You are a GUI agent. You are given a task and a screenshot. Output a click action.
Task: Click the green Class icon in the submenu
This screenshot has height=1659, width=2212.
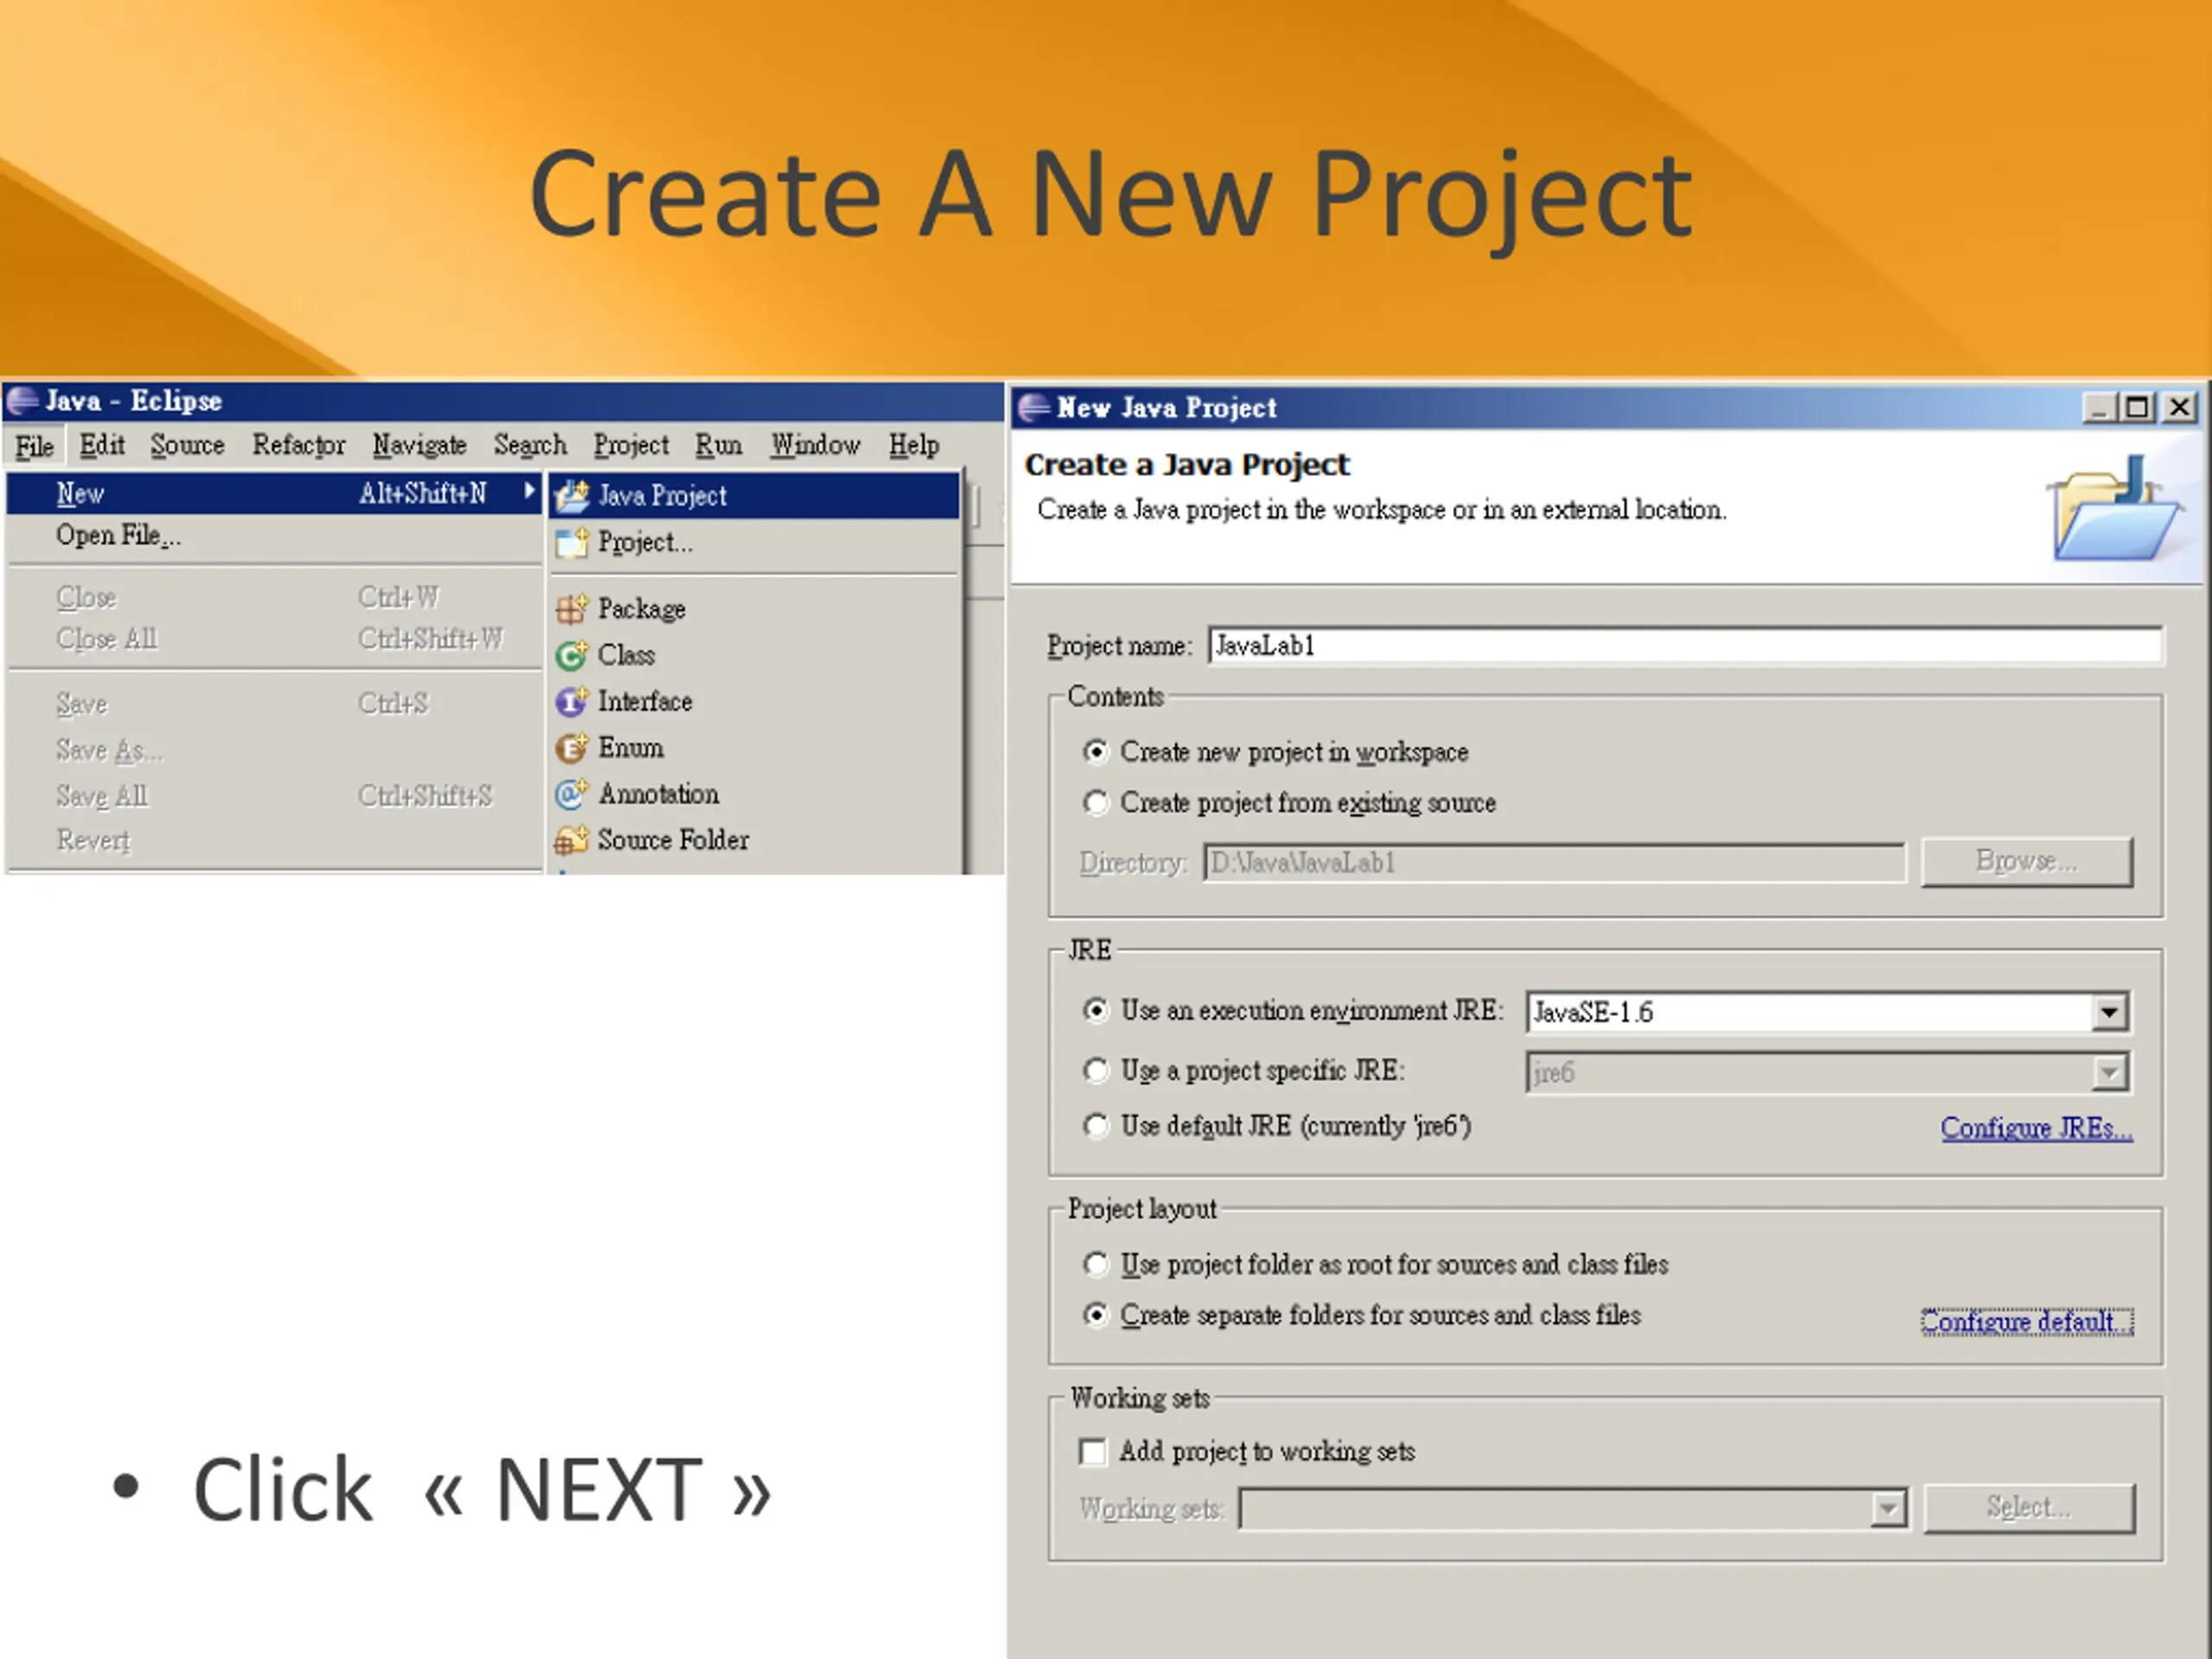coord(572,655)
